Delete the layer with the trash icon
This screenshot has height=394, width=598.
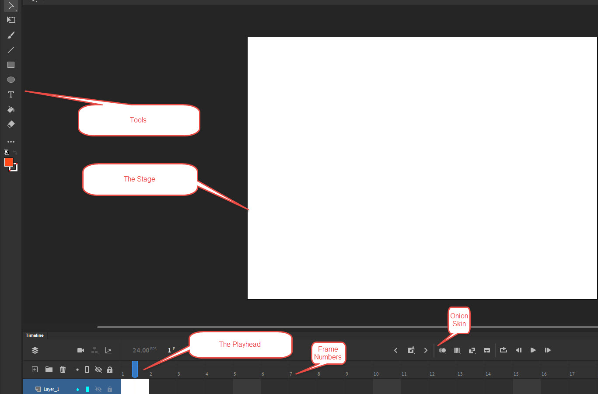[63, 370]
